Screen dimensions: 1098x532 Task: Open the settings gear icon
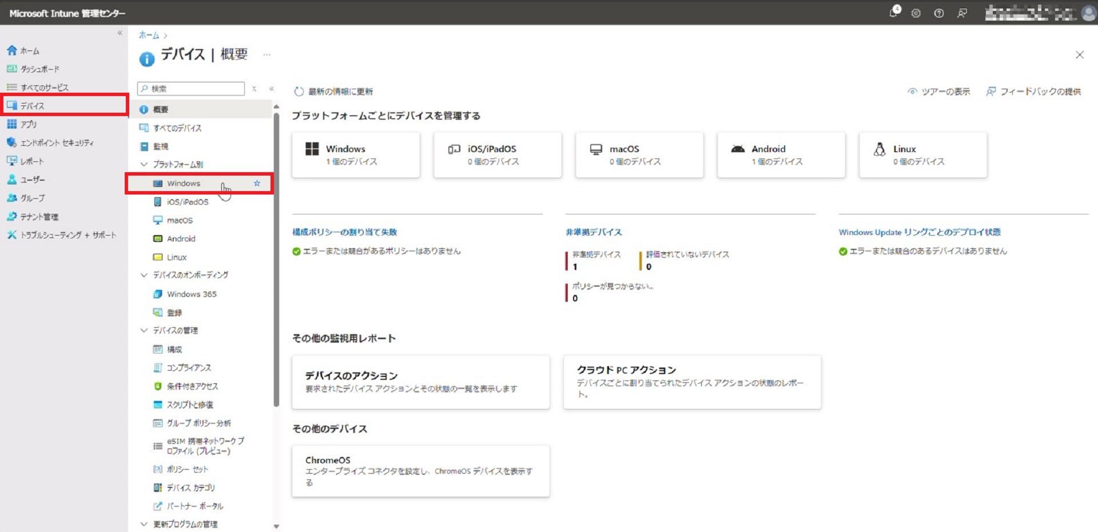(x=916, y=13)
